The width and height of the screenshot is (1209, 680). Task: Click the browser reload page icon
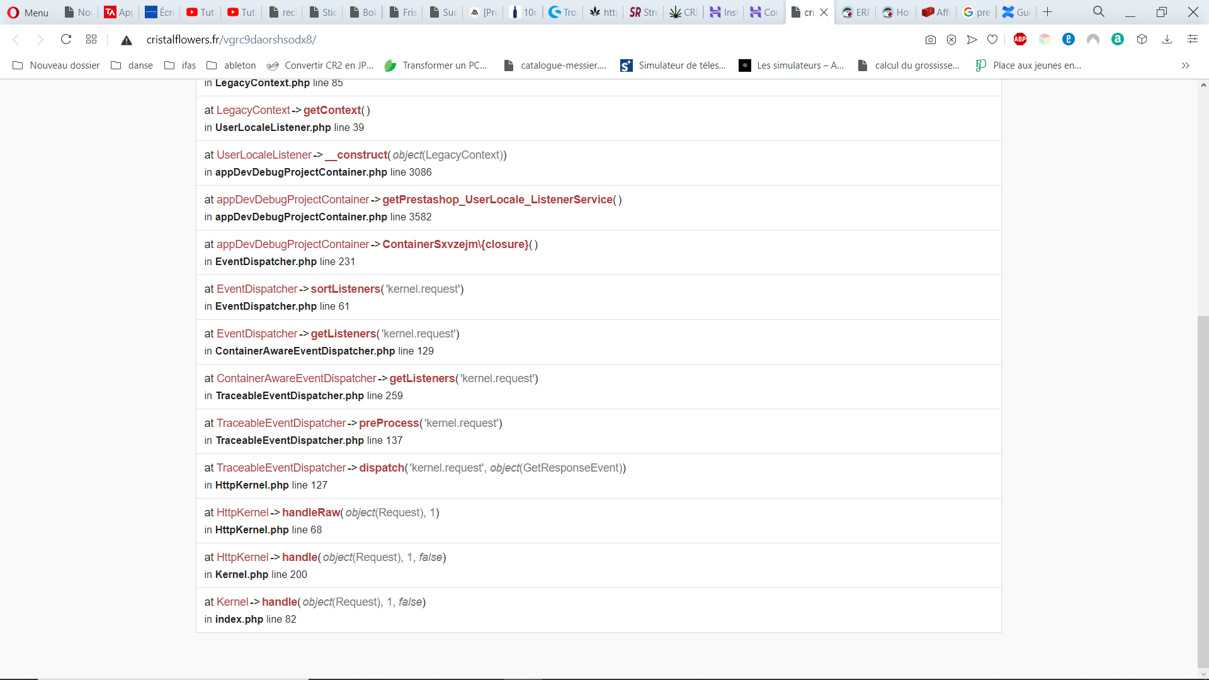point(66,40)
